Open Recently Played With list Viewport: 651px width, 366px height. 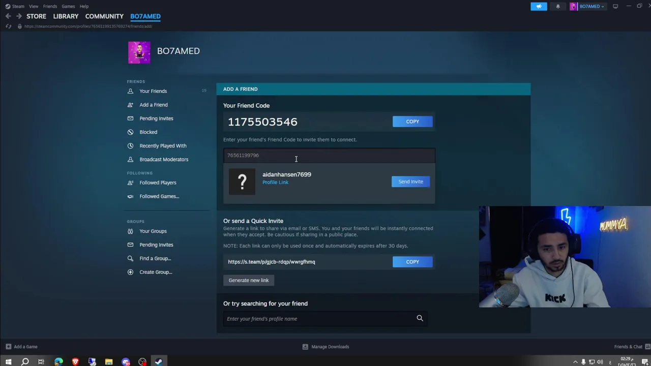pyautogui.click(x=163, y=146)
